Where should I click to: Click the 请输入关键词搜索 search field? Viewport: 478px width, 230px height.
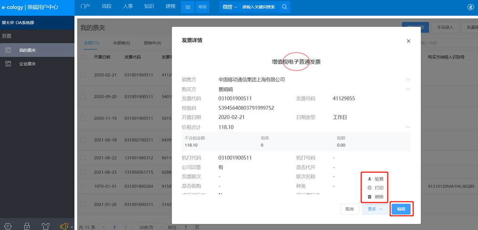pyautogui.click(x=259, y=8)
